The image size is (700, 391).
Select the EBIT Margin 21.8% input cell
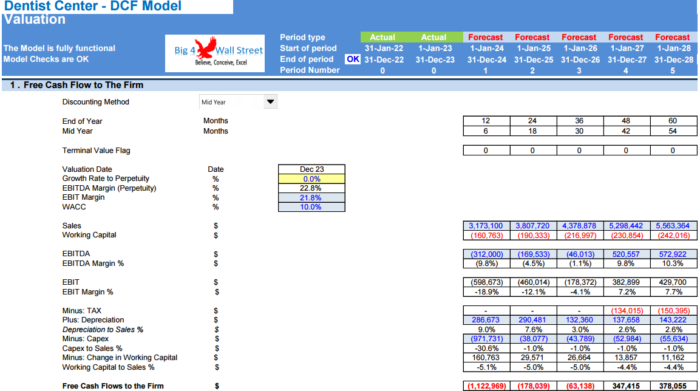pyautogui.click(x=311, y=198)
